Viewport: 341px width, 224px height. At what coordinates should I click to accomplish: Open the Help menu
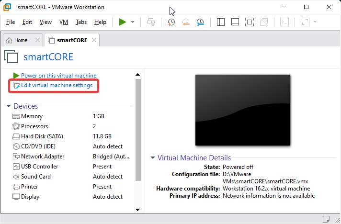tap(100, 22)
